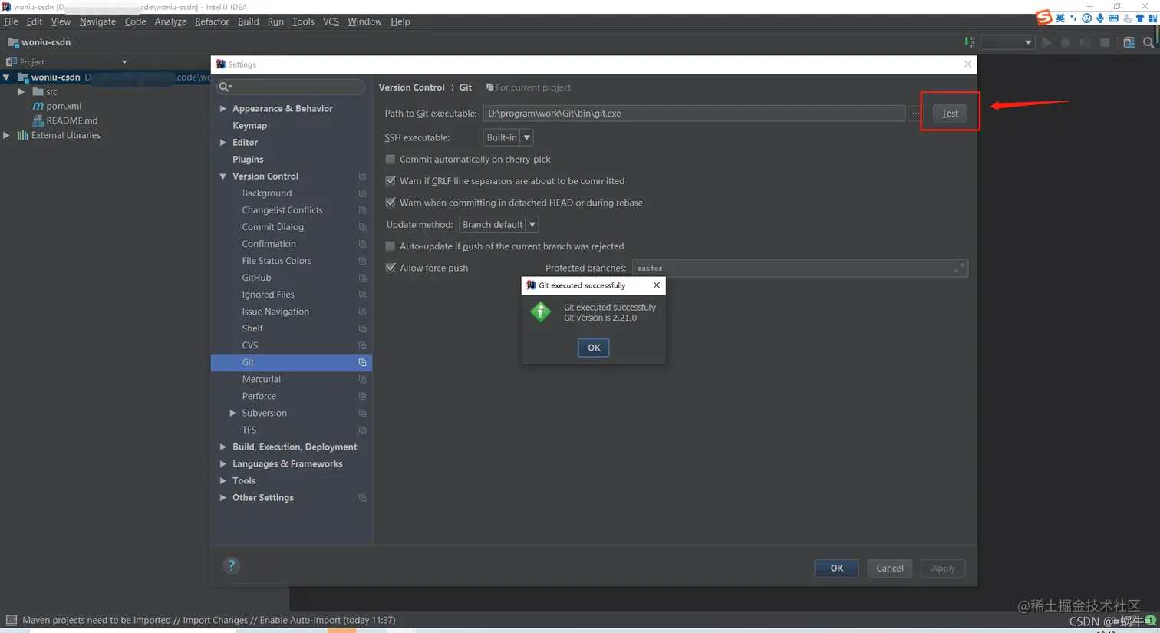The height and width of the screenshot is (633, 1160).
Task: Select pom.xml in Project tree
Action: coord(63,106)
